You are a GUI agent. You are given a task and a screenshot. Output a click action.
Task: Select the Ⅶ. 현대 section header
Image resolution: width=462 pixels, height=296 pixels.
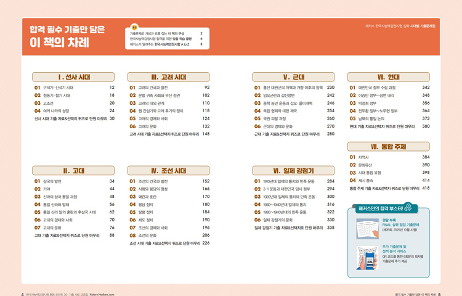point(389,77)
